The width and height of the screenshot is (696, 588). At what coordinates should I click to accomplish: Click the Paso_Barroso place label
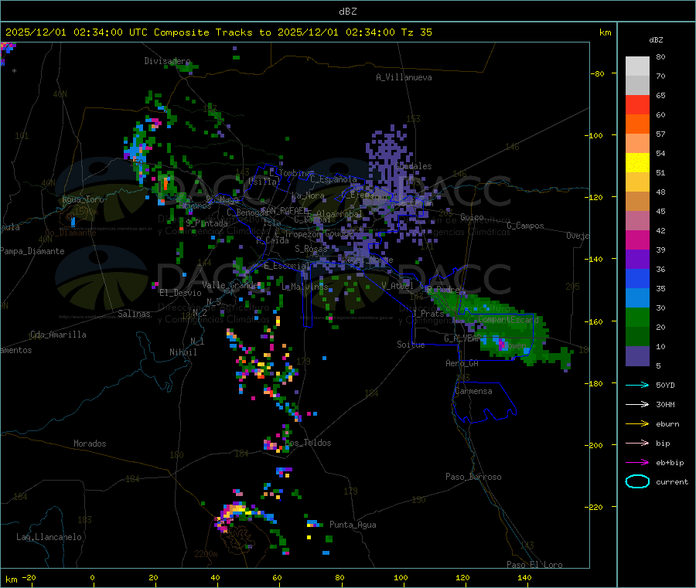473,477
